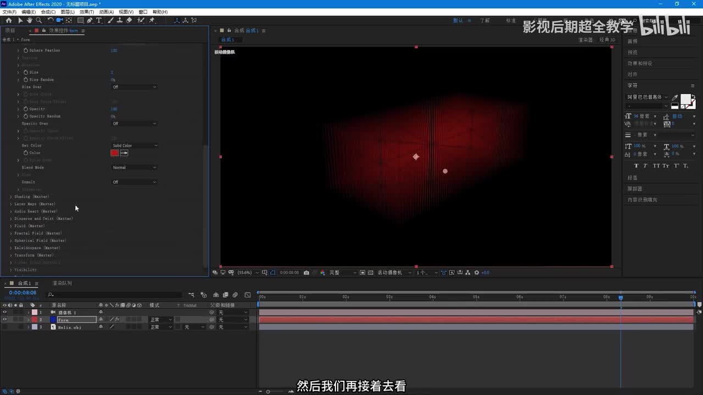Expand the Kaleidospace (Master) group
The height and width of the screenshot is (395, 703).
(x=11, y=248)
